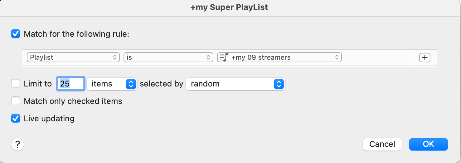Click the chevron arrows on the Playlist popup
461x163 pixels.
(115, 58)
